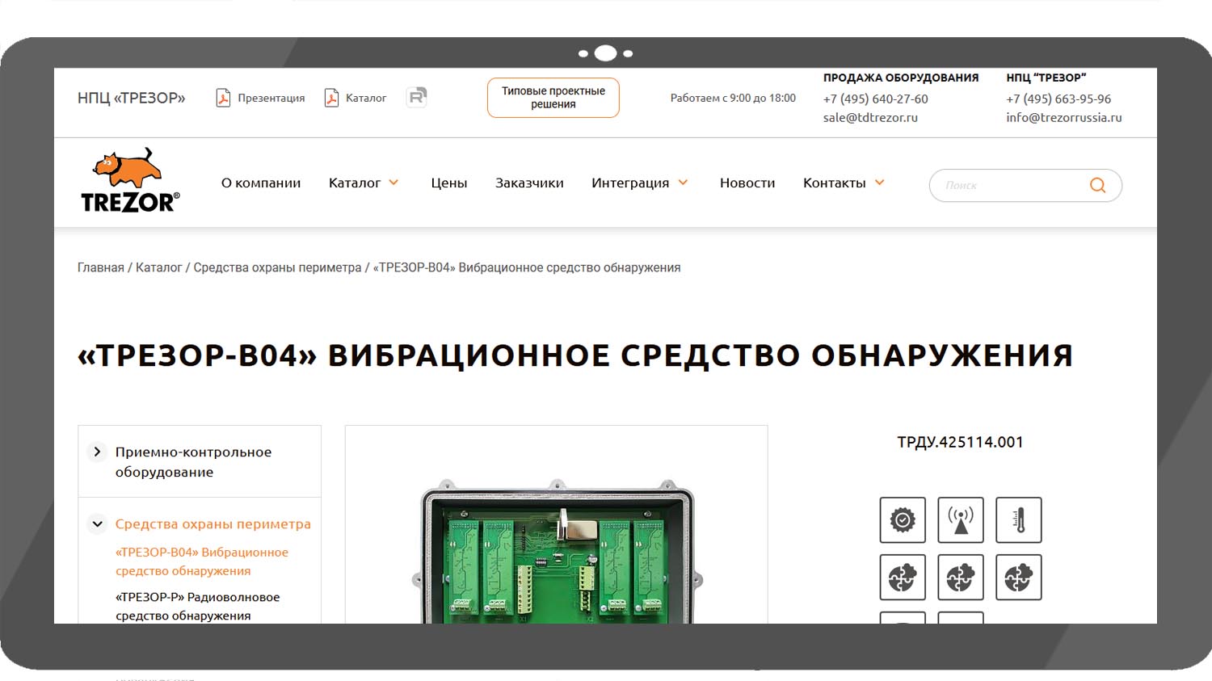This screenshot has height=681, width=1212.
Task: Open the О компании menu item
Action: click(261, 183)
